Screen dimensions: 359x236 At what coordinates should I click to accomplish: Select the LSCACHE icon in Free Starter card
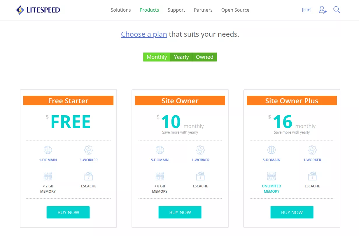coord(88,176)
